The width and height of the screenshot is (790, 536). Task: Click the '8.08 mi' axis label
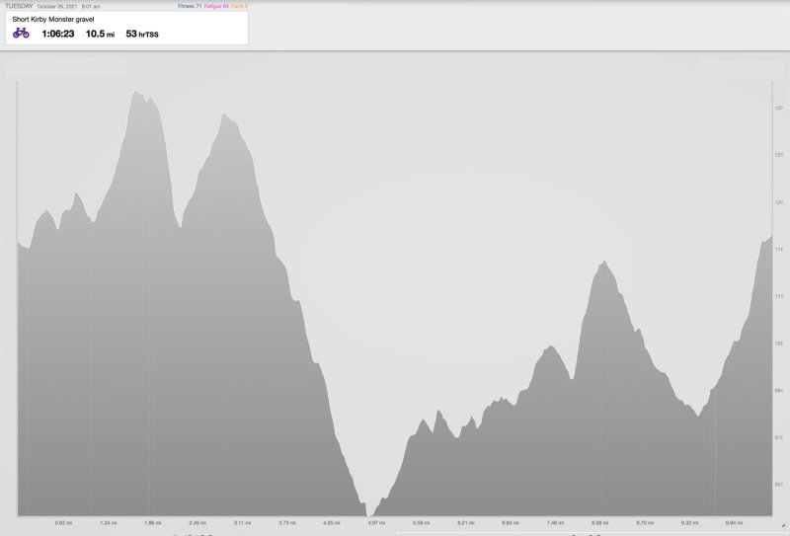(600, 523)
